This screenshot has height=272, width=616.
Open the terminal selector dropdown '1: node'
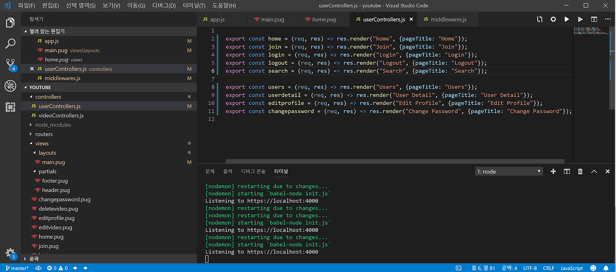tap(509, 172)
